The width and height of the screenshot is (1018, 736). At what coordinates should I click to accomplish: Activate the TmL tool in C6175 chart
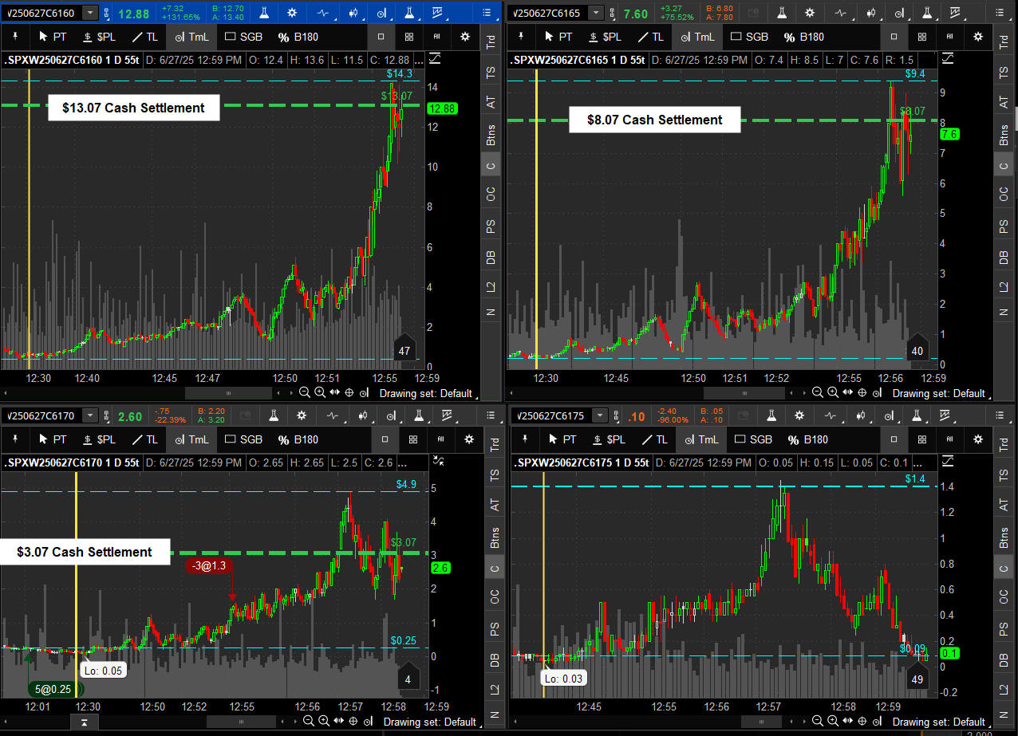pyautogui.click(x=700, y=439)
